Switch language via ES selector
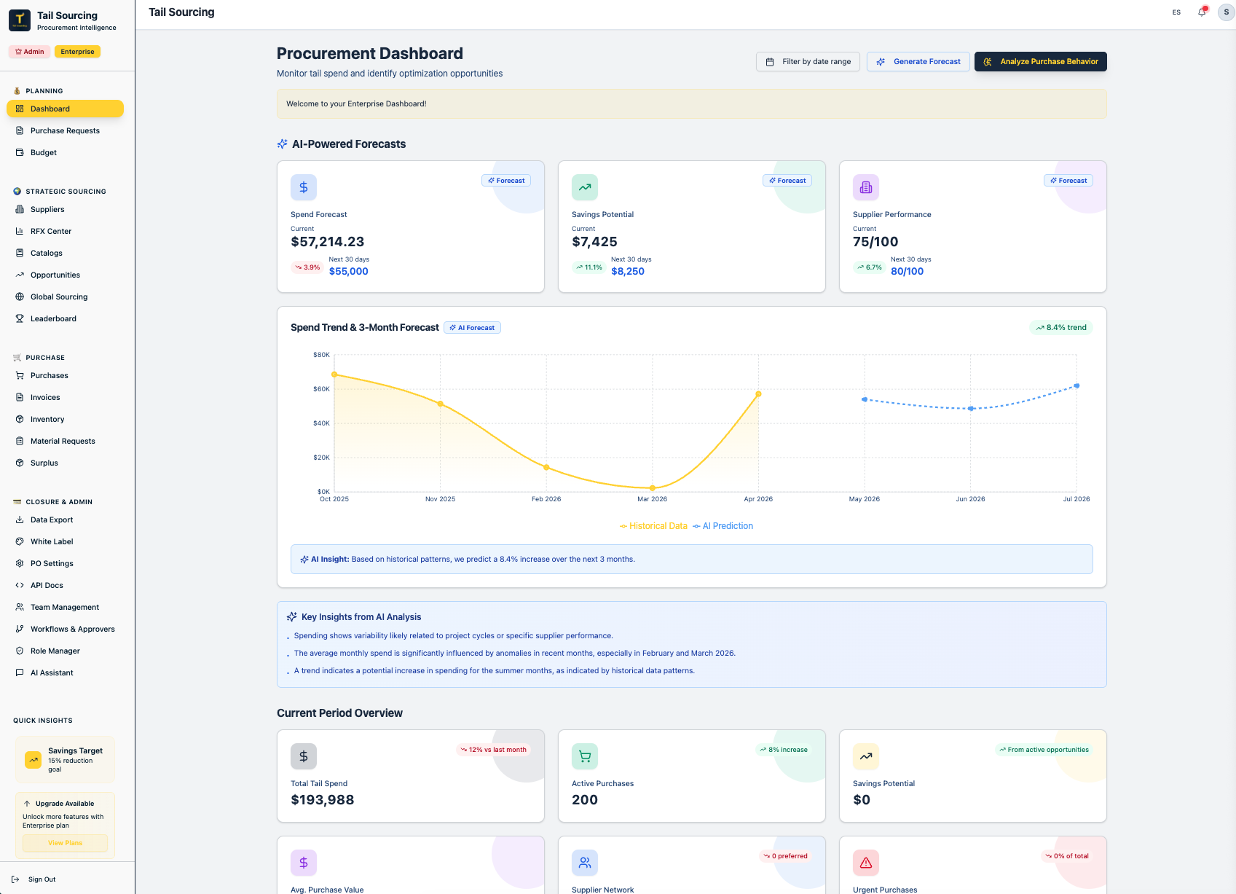This screenshot has width=1236, height=894. 1176,12
